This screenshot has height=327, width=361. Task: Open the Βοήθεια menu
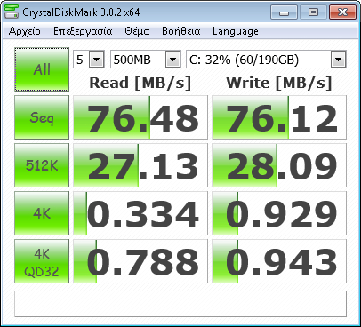click(x=180, y=31)
